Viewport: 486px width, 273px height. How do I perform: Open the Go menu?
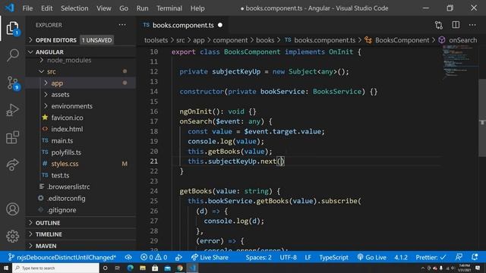click(124, 8)
